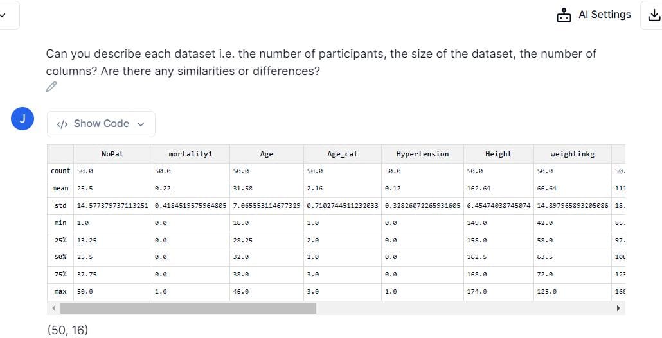Open AI Settings
Screen dimensions: 662x338
point(594,15)
